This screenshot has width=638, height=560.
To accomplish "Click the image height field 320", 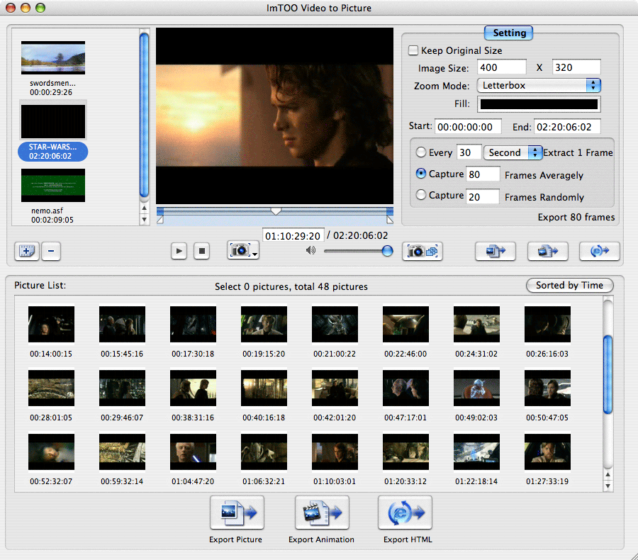I will (576, 67).
